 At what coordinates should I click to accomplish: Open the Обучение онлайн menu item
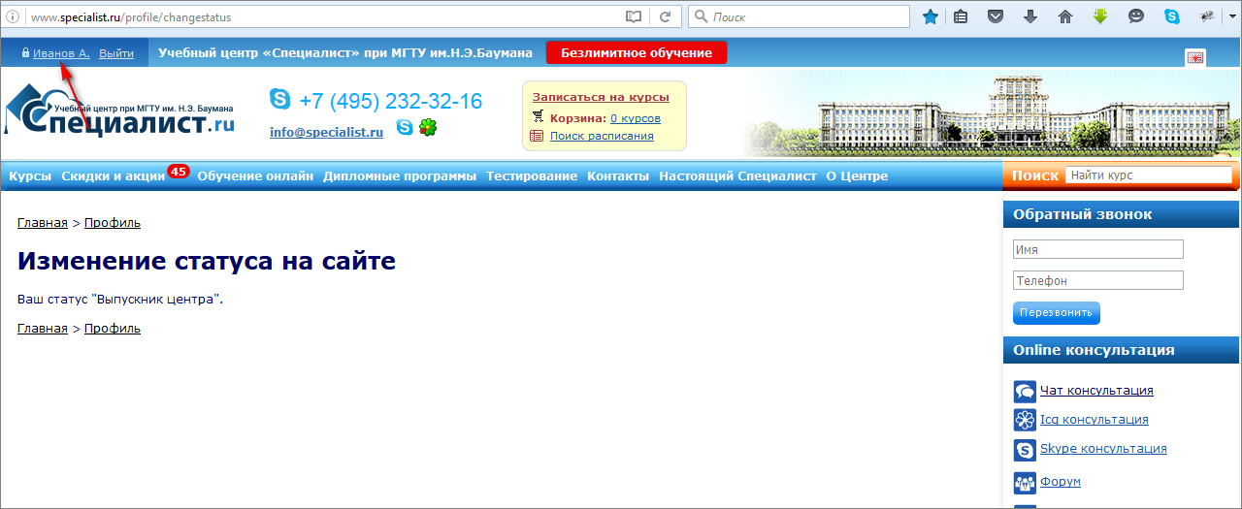(255, 176)
